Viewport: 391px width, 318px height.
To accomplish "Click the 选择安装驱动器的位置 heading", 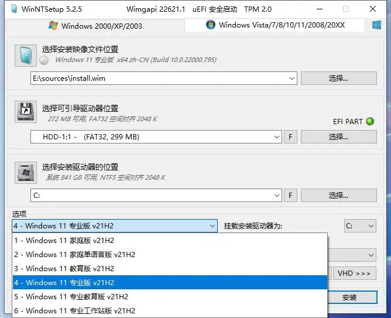I will tap(80, 167).
